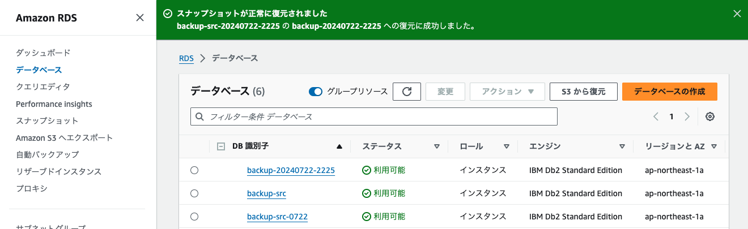Open ロール column sort dropdown
748x229 pixels.
tap(506, 146)
